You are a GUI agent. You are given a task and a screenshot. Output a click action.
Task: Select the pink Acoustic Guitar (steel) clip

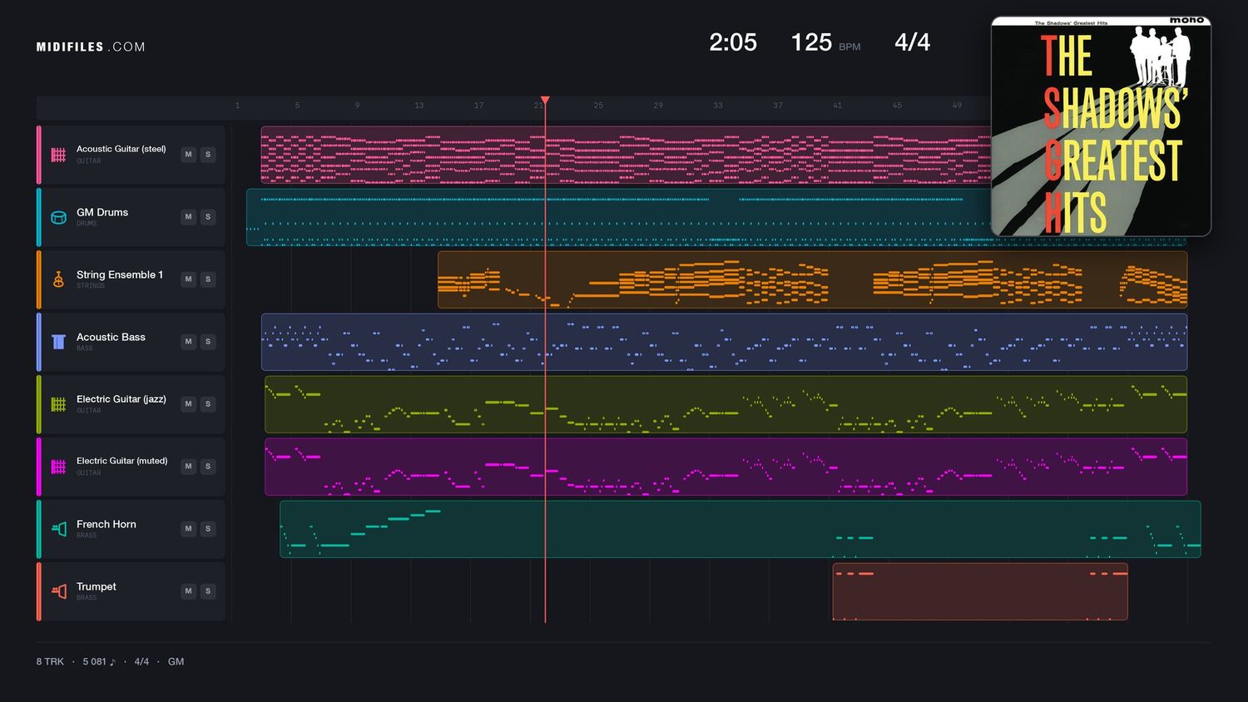click(x=626, y=155)
